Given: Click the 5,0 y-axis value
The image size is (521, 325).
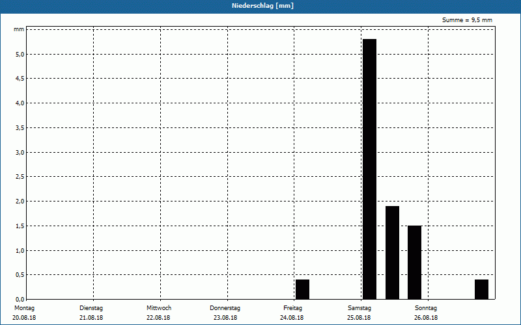Looking at the screenshot, I should point(20,55).
